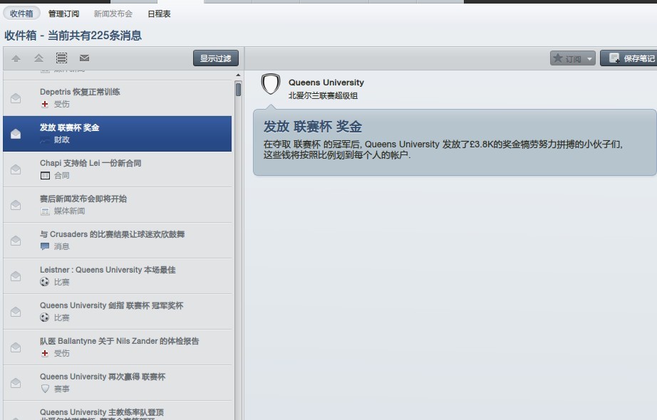The width and height of the screenshot is (657, 420).
Task: Open the 与 Crusaders 的比赛结果 fan message
Action: coord(118,241)
